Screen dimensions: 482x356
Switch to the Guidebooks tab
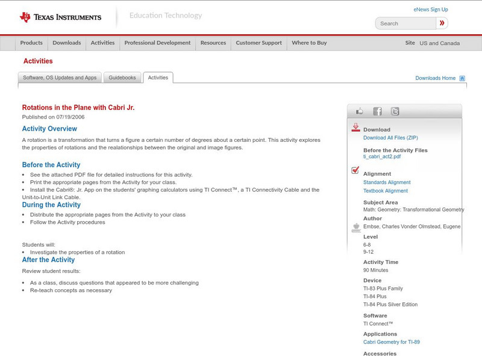[x=123, y=78]
